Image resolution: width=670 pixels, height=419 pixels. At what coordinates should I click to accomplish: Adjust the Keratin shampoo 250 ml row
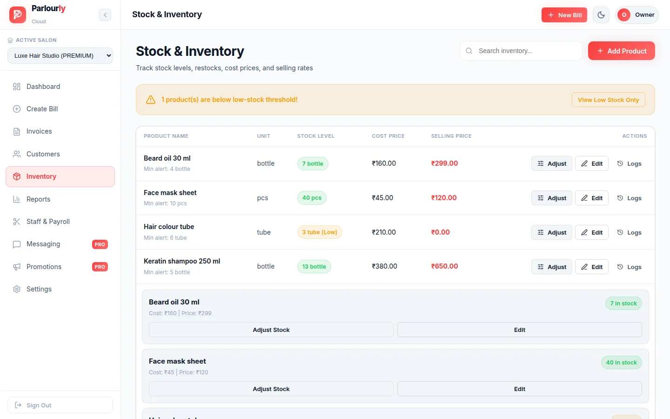[552, 267]
